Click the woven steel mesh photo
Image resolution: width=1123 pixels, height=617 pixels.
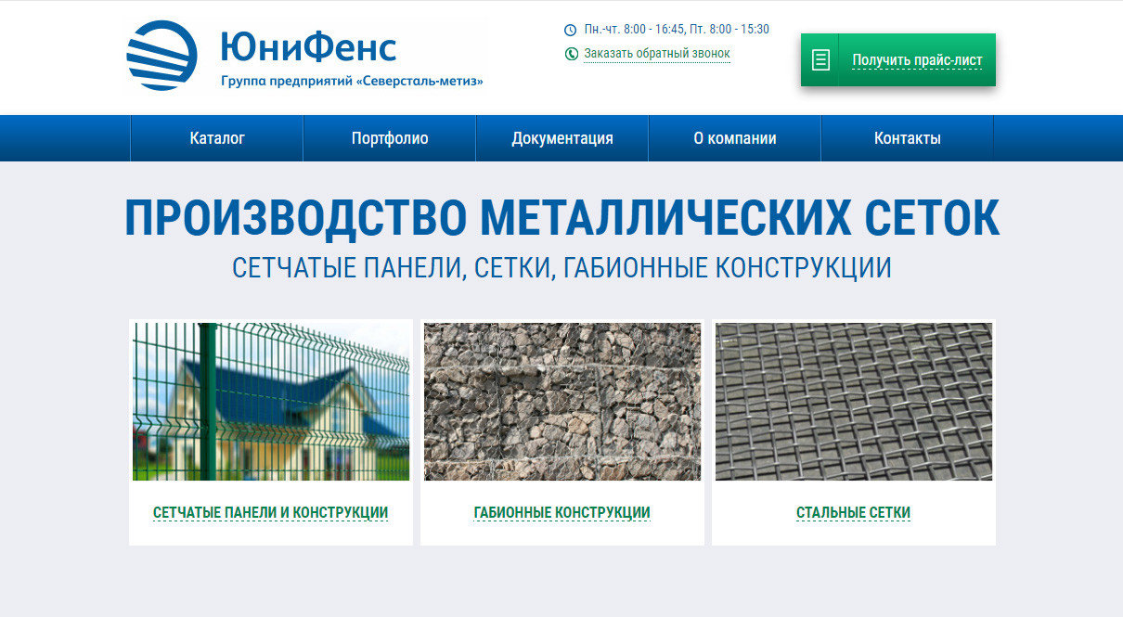(854, 401)
